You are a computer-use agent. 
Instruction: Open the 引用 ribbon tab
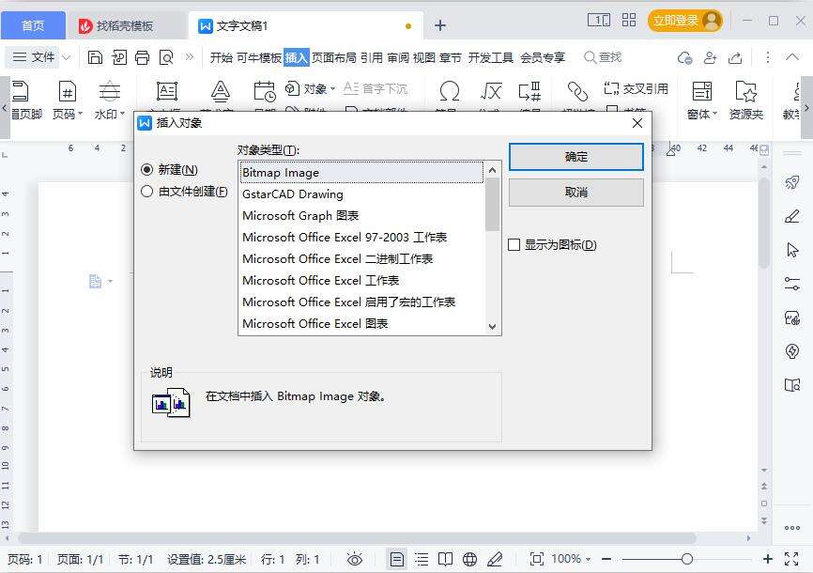pyautogui.click(x=372, y=57)
